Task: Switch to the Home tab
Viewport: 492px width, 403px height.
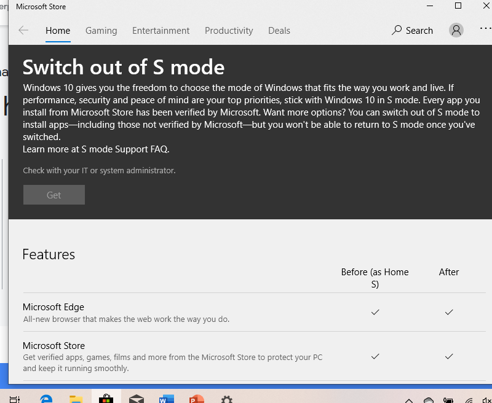Action: pos(58,30)
